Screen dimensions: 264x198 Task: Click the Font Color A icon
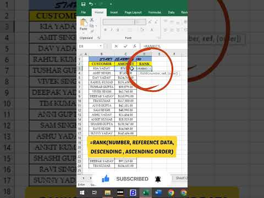click(x=152, y=30)
